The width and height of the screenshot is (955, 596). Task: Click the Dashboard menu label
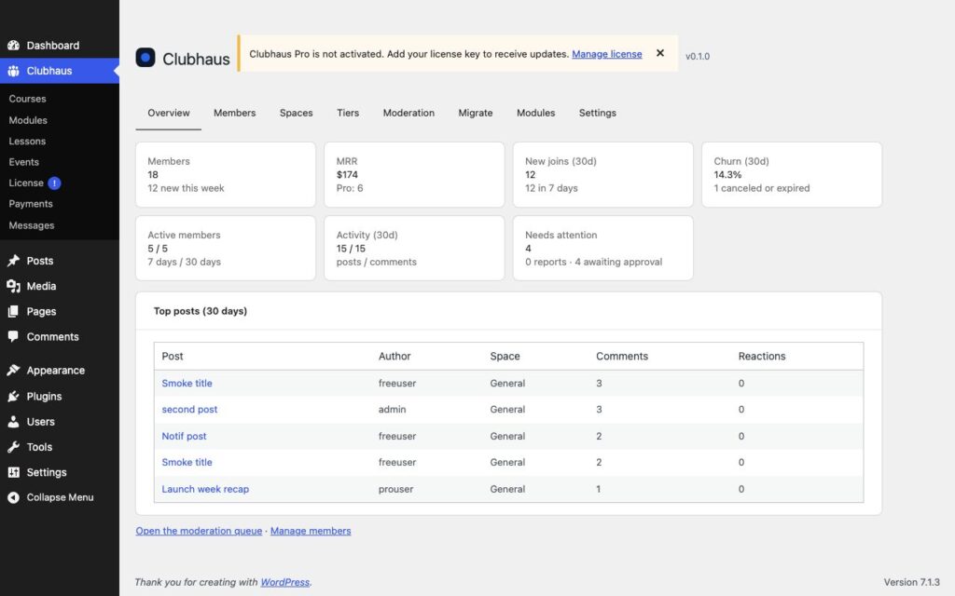point(53,46)
